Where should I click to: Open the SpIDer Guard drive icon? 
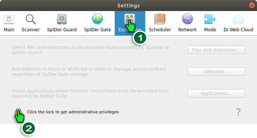pos(62,19)
